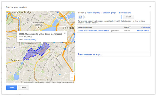
Task: Close the Choose your locations dialog
Action: pos(150,7)
